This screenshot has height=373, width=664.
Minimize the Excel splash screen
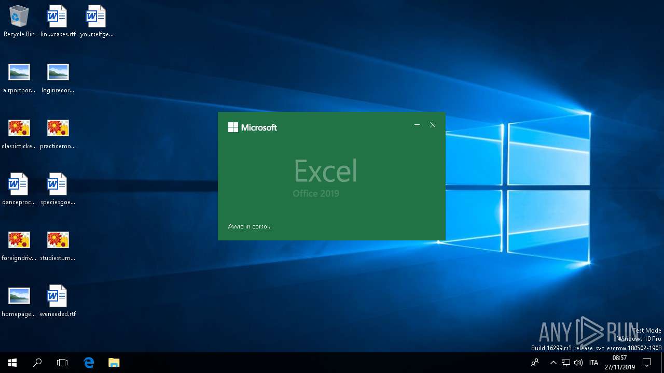[x=417, y=125]
